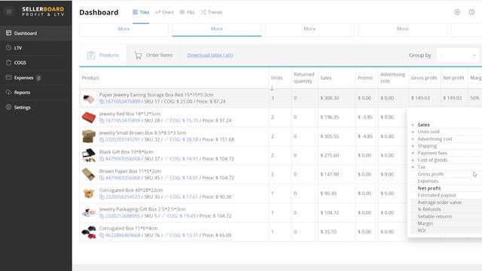
Task: Switch to the Tiles view tab
Action: point(141,12)
